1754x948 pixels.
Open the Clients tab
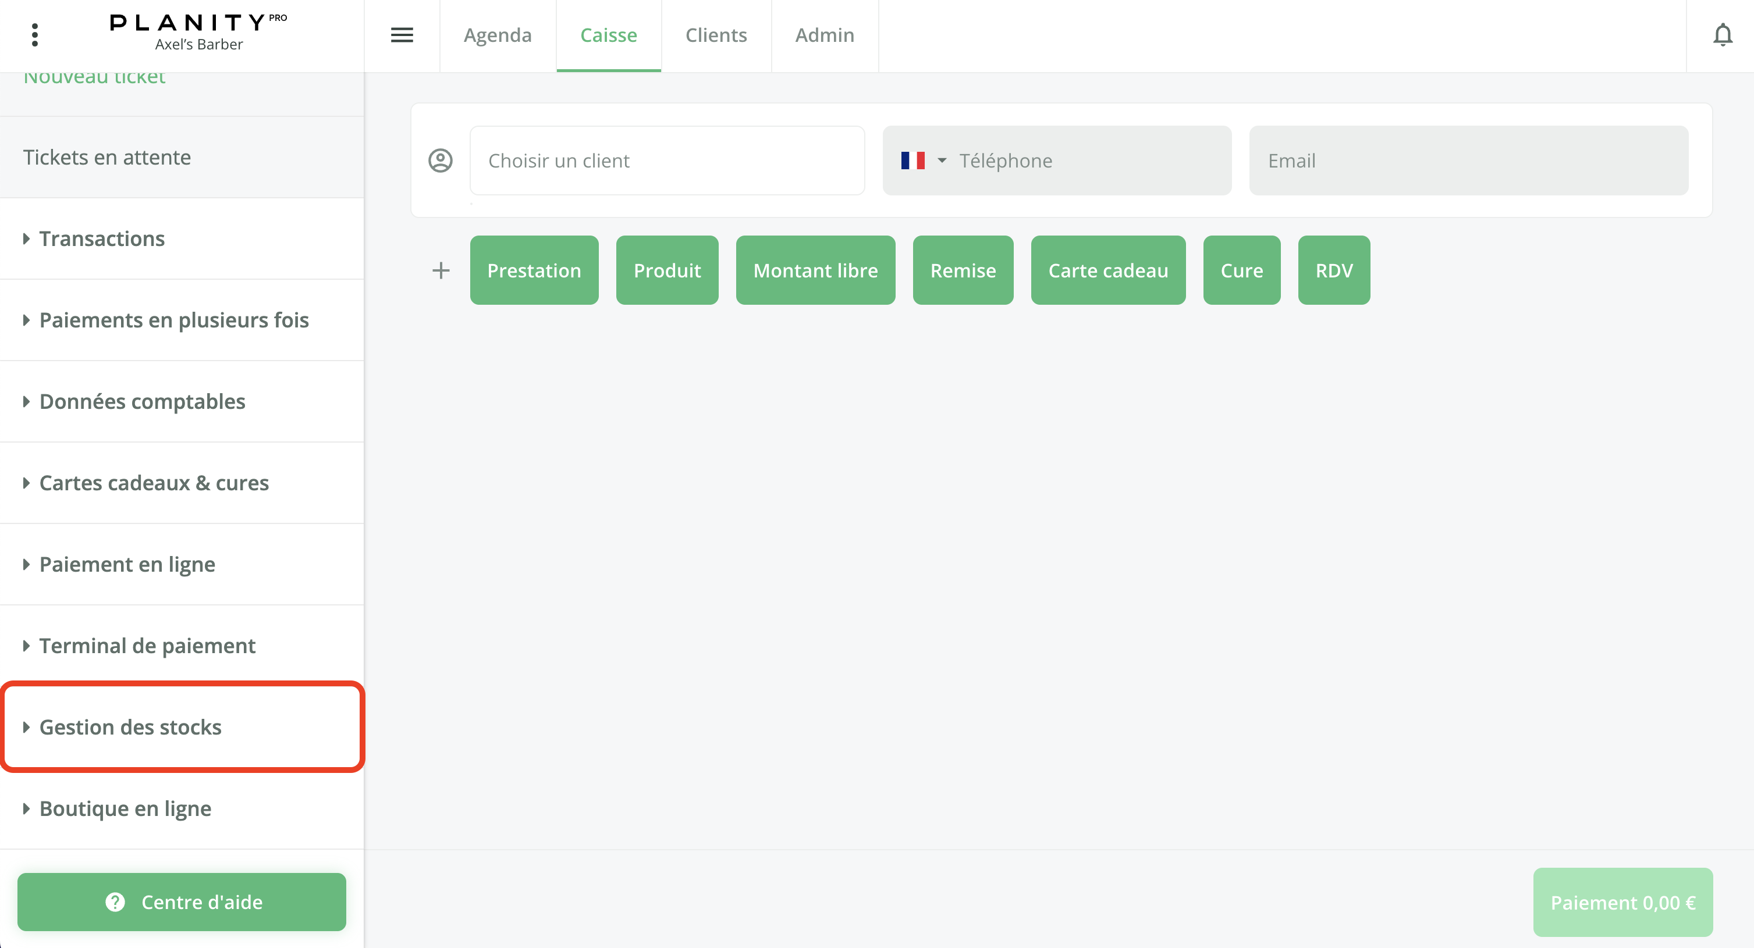716,35
